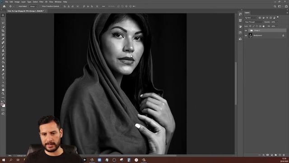This screenshot has width=289, height=163.
Task: Open the Pass Through blend mode dropdown
Action: pos(254,22)
